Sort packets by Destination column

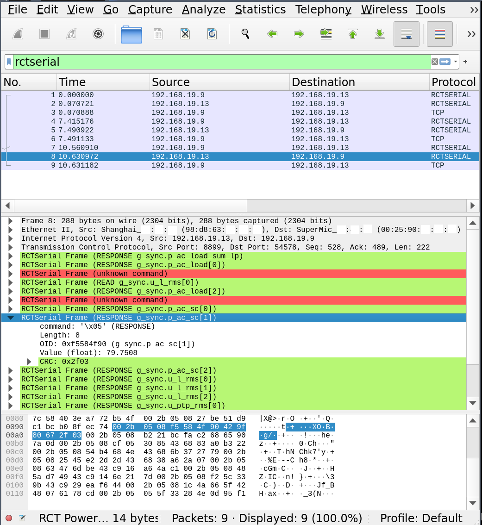tap(359, 82)
